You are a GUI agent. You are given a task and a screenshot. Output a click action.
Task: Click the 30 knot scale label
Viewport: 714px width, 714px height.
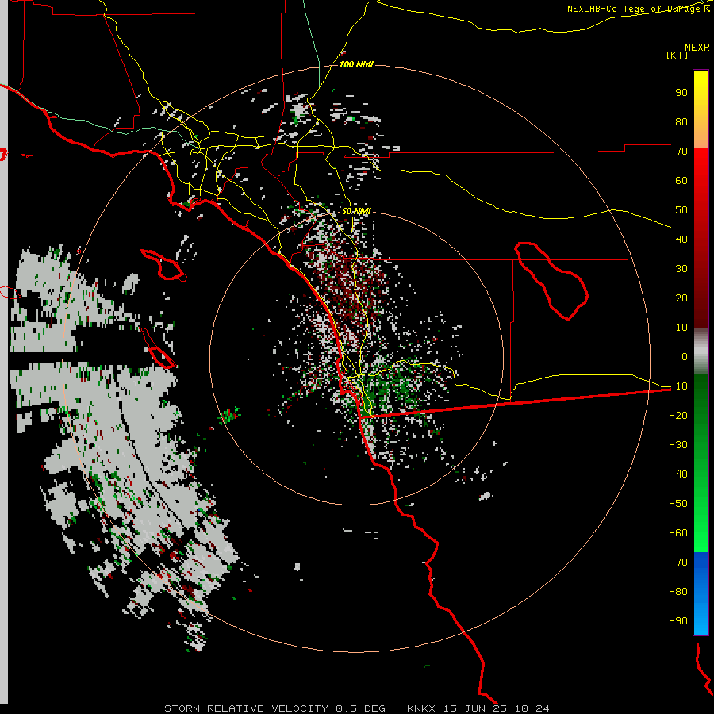[x=681, y=269]
